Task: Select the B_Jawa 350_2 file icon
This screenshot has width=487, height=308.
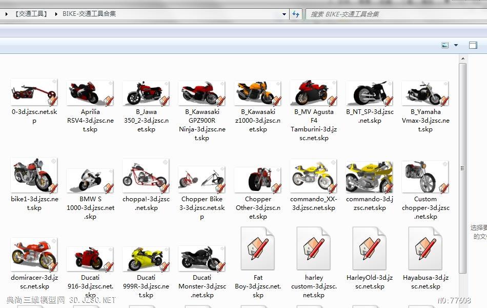Action: point(146,93)
